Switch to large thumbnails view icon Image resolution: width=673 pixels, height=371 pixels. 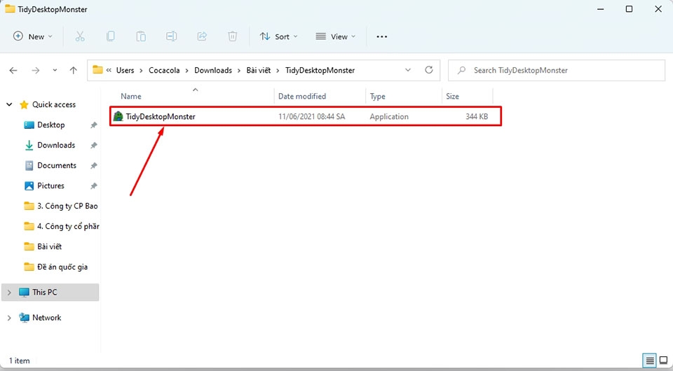pyautogui.click(x=663, y=360)
